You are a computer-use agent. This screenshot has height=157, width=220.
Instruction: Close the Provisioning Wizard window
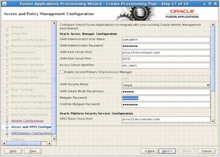pos(215,4)
